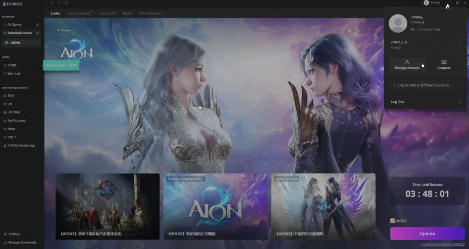Switch to the Community tab

pyautogui.click(x=107, y=13)
